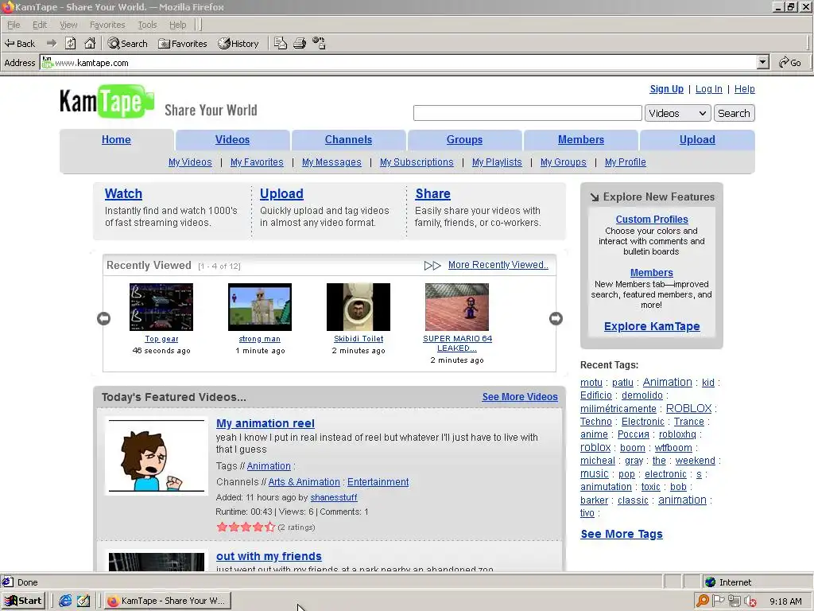Image resolution: width=814 pixels, height=611 pixels.
Task: Switch to the Videos tab
Action: pos(233,140)
